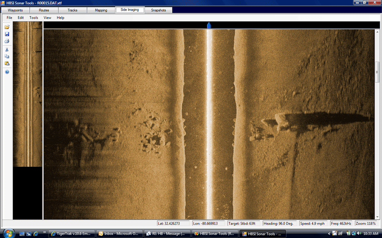
Task: Open the Tools menu
Action: click(x=34, y=18)
